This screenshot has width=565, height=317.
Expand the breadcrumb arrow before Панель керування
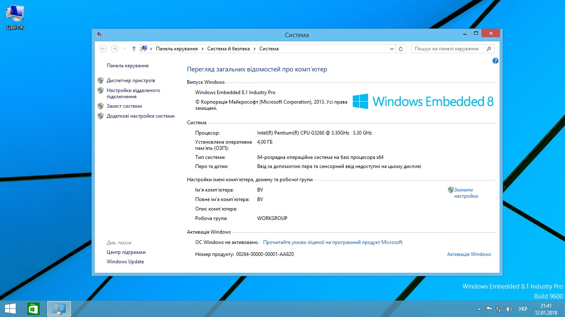coord(151,49)
